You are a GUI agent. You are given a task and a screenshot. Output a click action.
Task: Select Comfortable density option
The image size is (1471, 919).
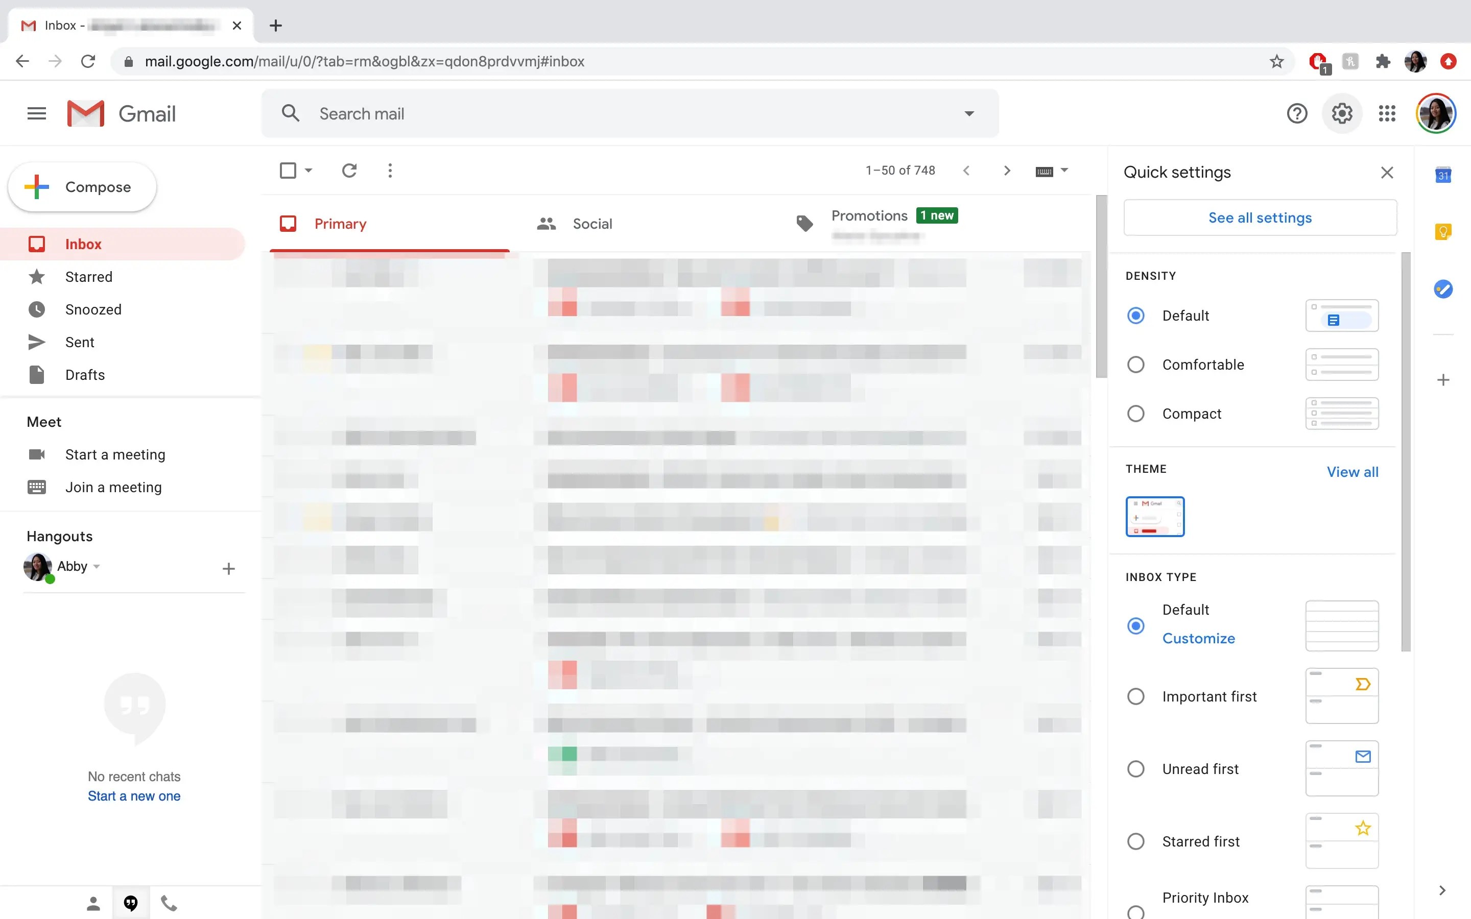coord(1135,365)
